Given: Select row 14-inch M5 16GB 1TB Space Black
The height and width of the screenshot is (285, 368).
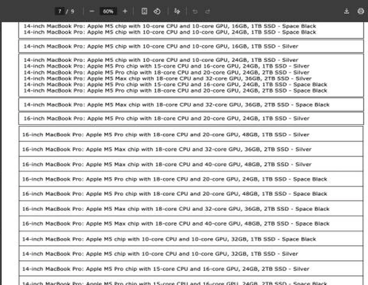Looking at the screenshot, I should tap(170, 26).
